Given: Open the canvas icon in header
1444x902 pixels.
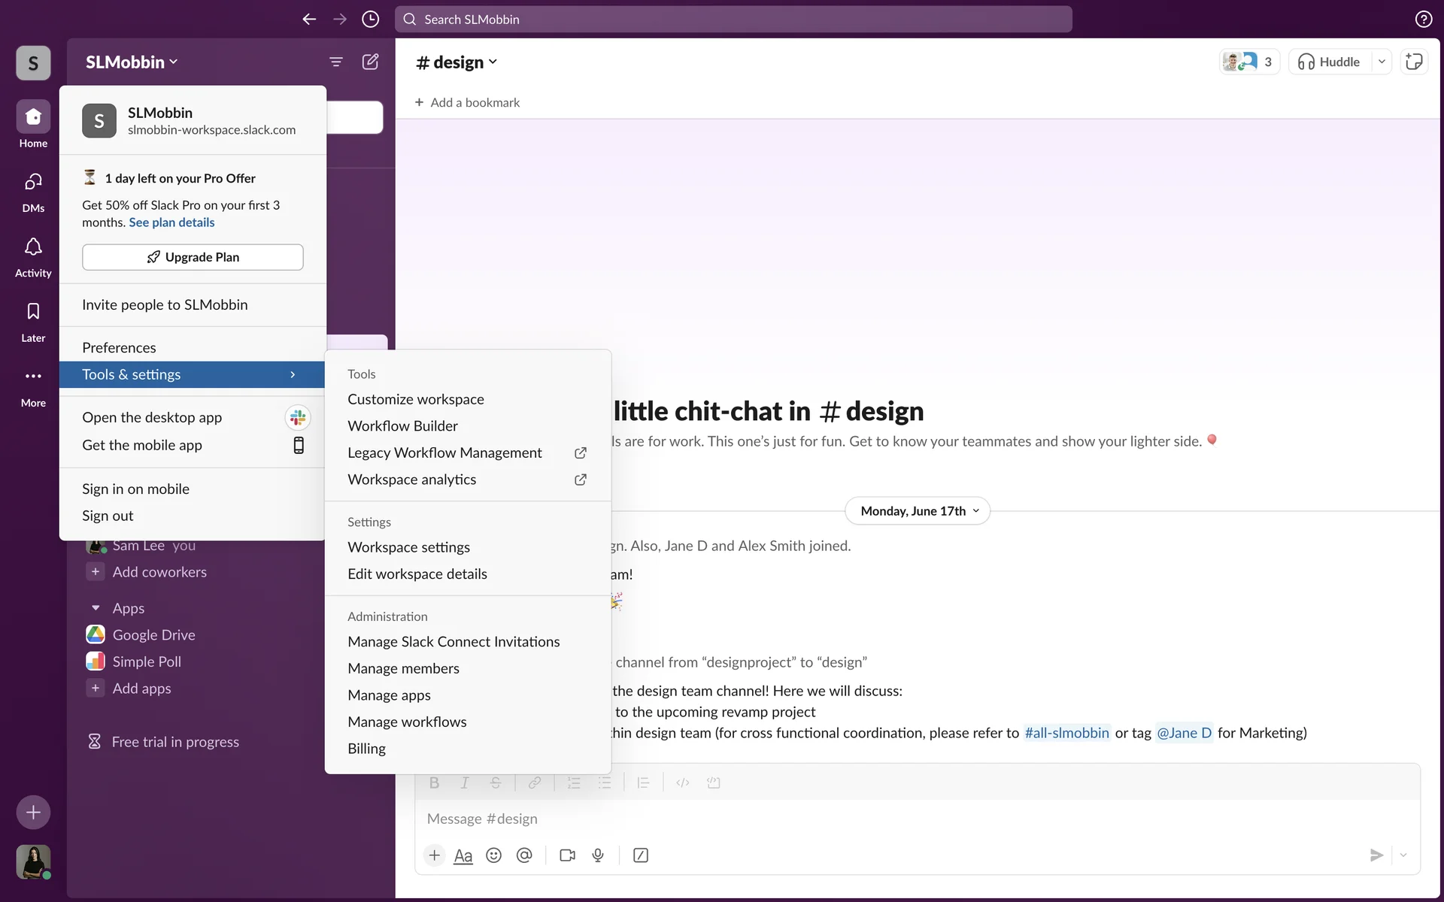Looking at the screenshot, I should point(1414,62).
